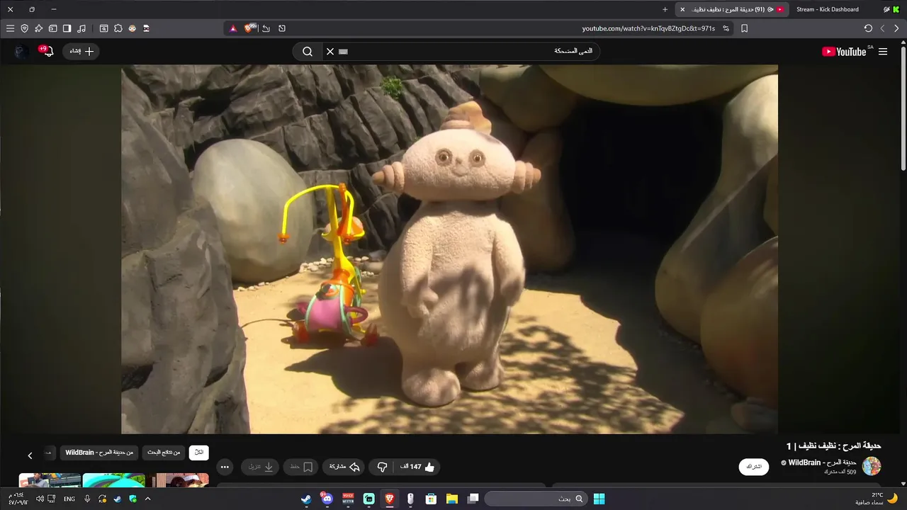907x510 pixels.
Task: Open Brave Wallet icon
Action: click(x=52, y=28)
